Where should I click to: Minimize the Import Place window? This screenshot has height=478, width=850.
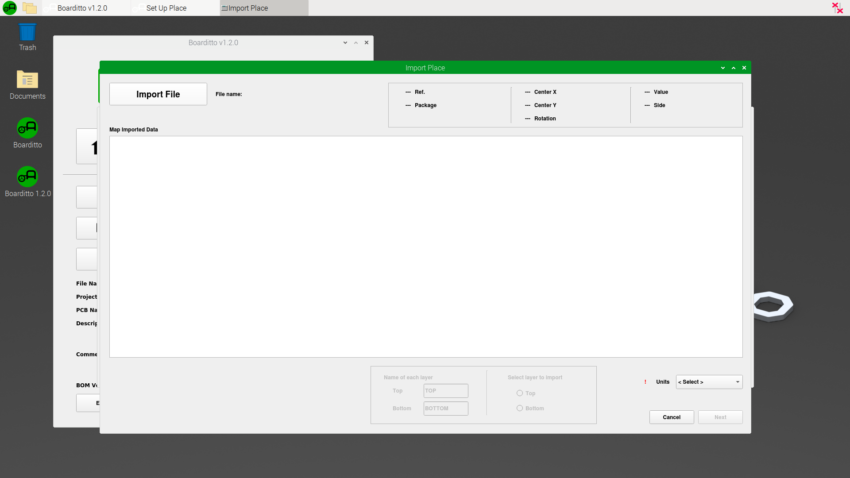723,68
